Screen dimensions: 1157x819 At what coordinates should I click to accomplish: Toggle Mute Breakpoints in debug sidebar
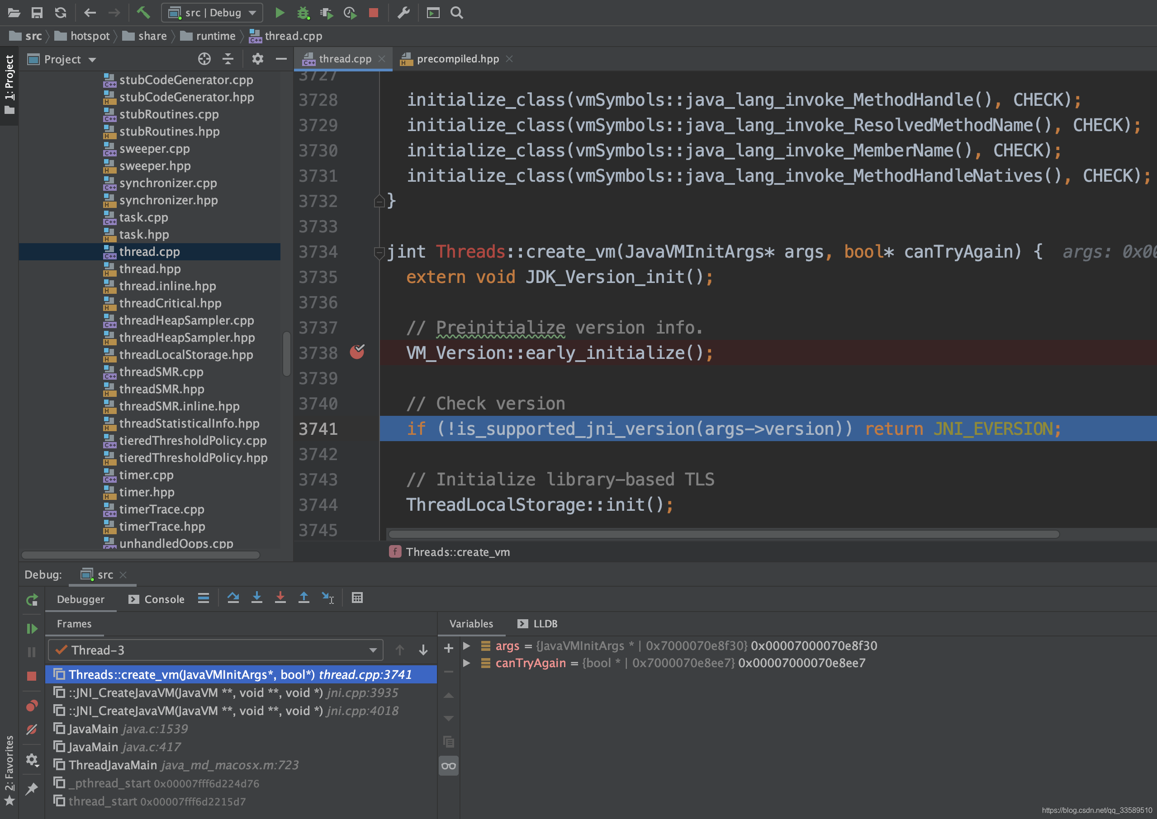(32, 730)
